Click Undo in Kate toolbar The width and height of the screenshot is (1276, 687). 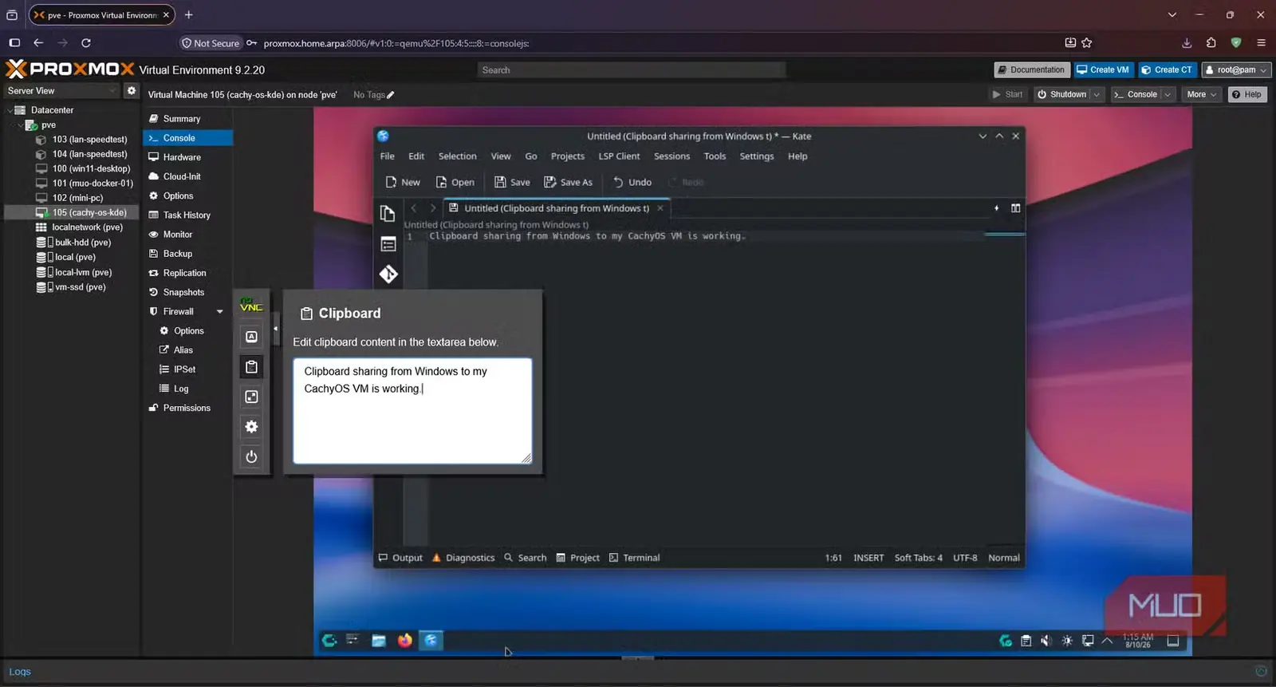[x=632, y=182]
